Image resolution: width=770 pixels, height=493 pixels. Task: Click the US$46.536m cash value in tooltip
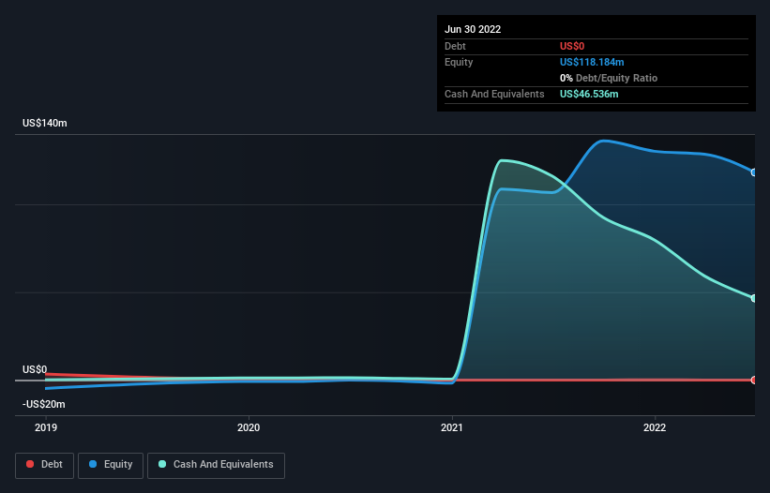click(x=589, y=94)
